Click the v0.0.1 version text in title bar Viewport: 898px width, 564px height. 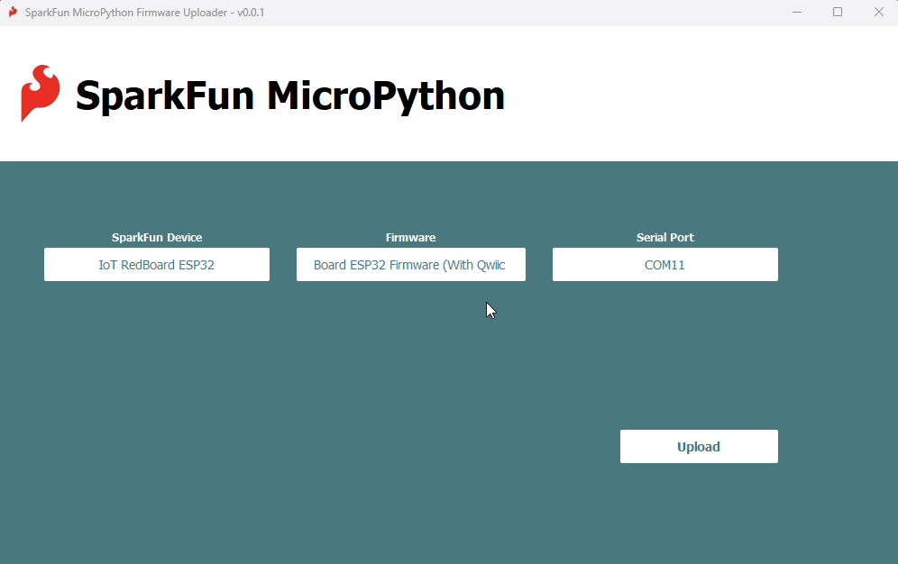[250, 13]
